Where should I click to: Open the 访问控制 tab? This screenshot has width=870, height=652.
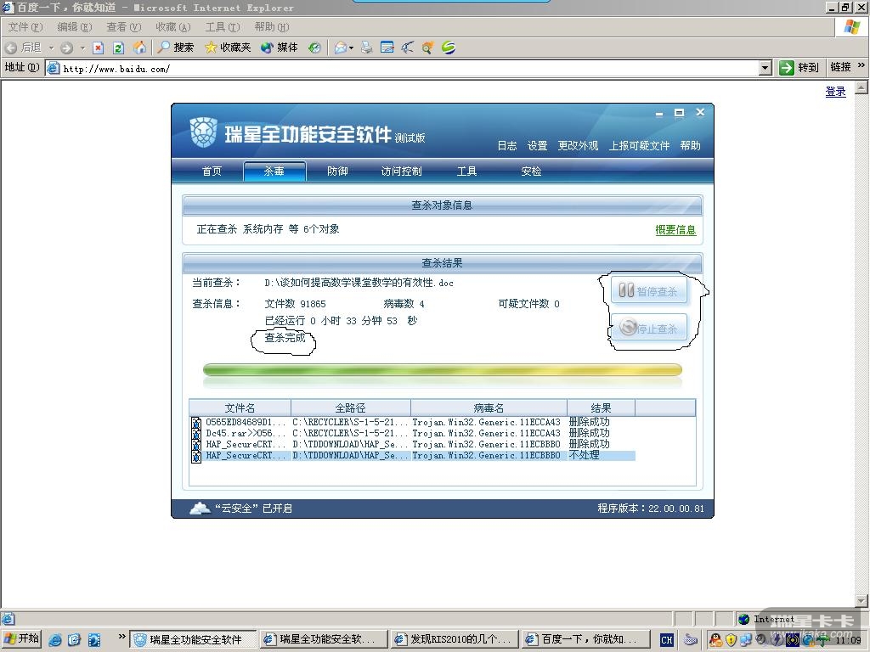tap(402, 171)
